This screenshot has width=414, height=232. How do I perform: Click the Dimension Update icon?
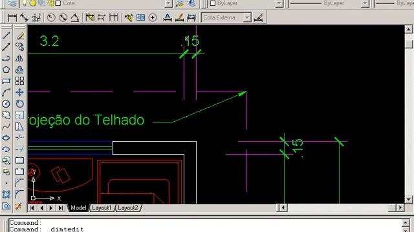(x=191, y=17)
